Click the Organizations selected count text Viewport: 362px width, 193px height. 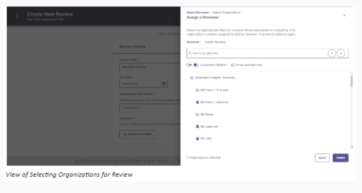point(203,158)
